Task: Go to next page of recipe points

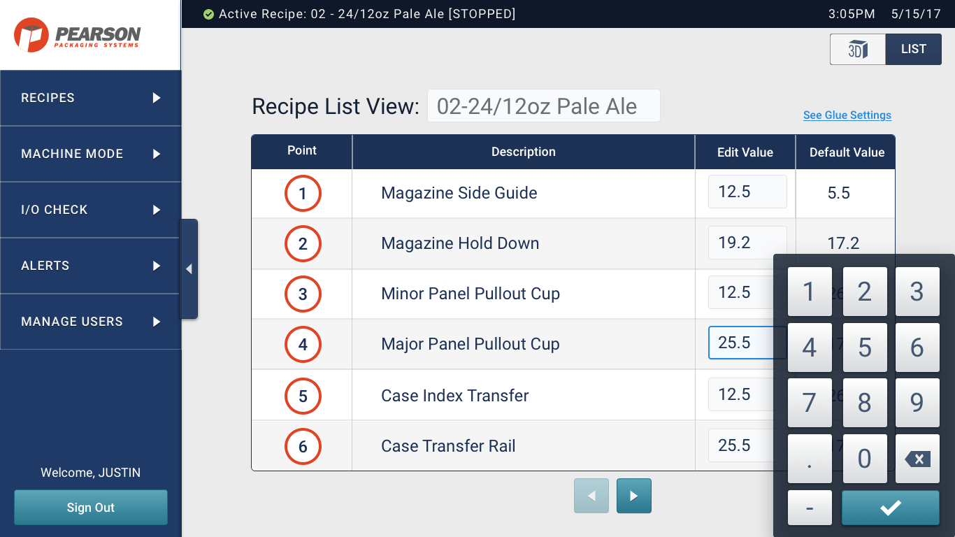Action: [633, 496]
